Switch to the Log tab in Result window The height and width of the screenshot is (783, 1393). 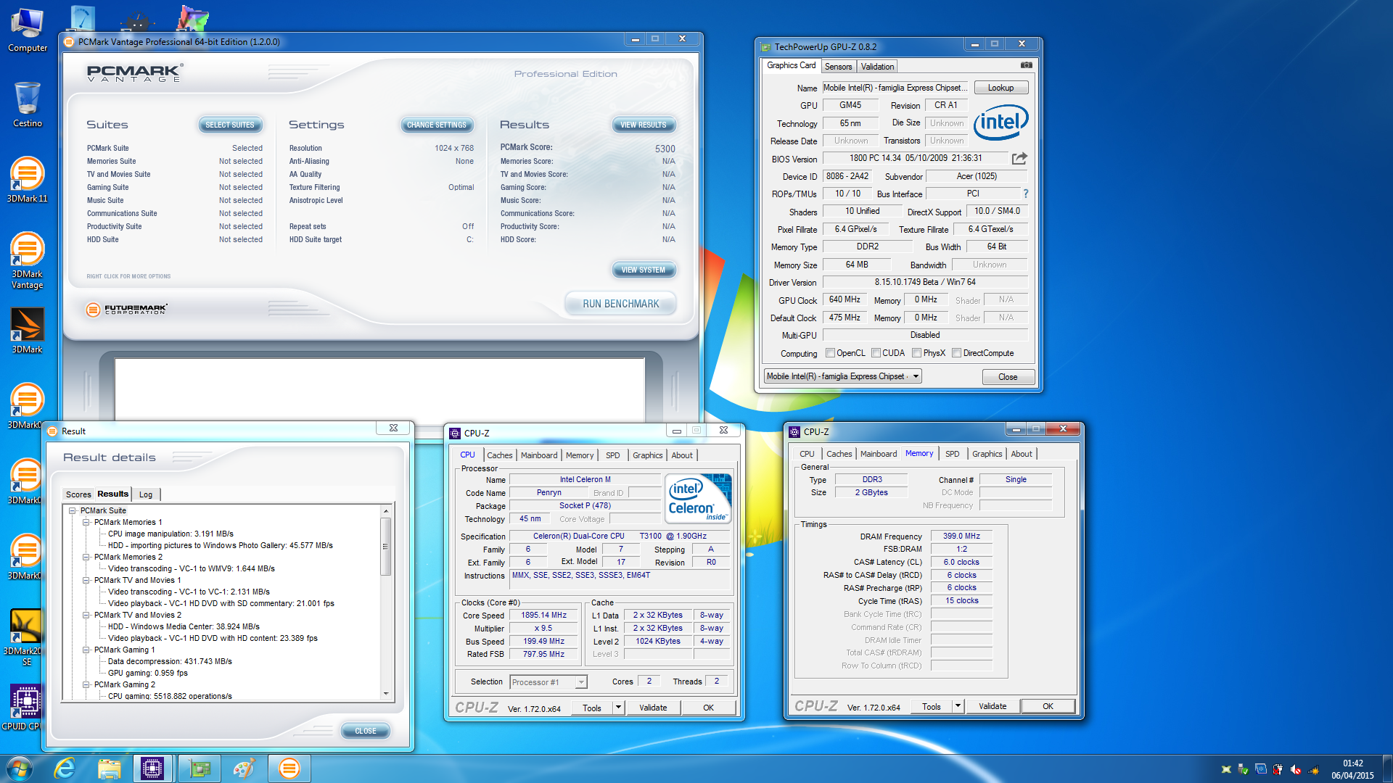(146, 494)
